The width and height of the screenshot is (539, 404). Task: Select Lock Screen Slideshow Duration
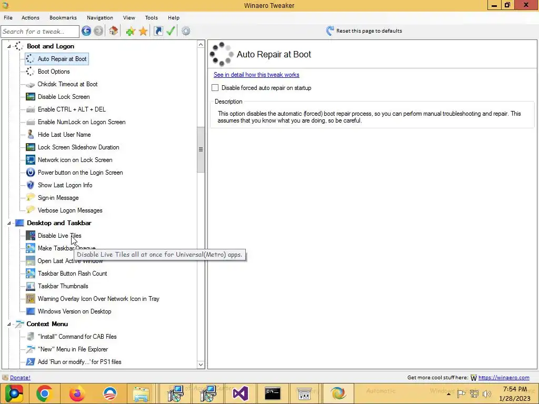click(x=78, y=147)
